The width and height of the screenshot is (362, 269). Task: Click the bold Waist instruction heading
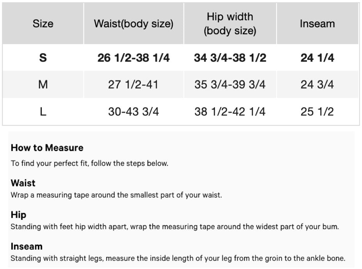click(23, 183)
